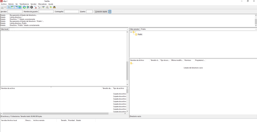
Task: Click the binoculars file search icon
Action: pyautogui.click(x=54, y=7)
